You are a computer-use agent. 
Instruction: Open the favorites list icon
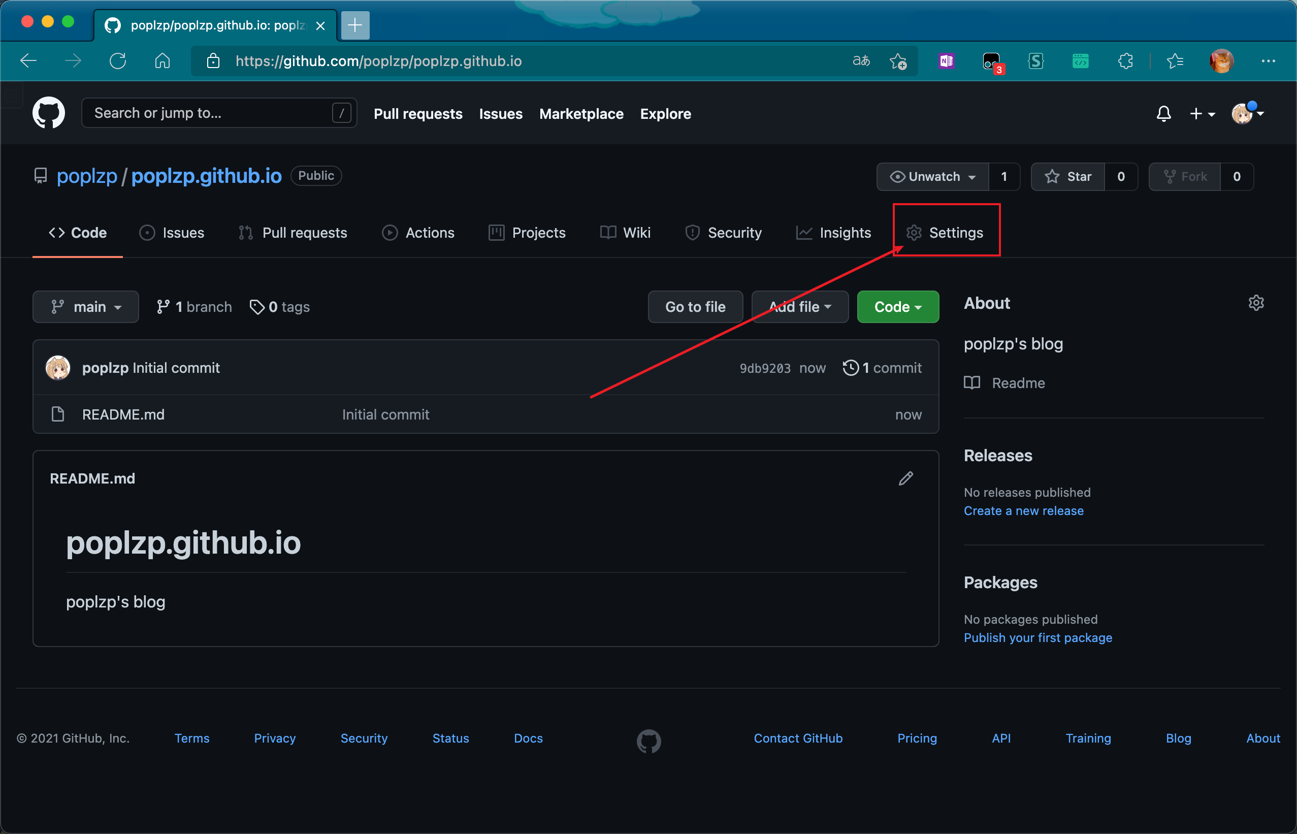[1175, 60]
